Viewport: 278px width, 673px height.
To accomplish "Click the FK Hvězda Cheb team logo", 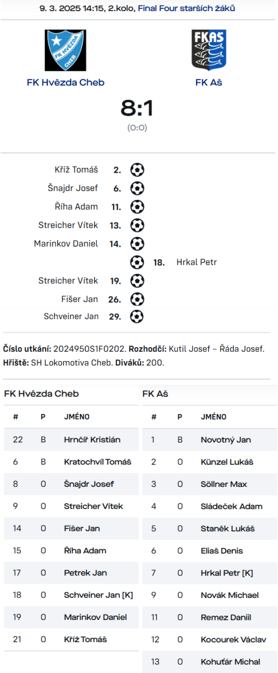I will click(x=66, y=50).
